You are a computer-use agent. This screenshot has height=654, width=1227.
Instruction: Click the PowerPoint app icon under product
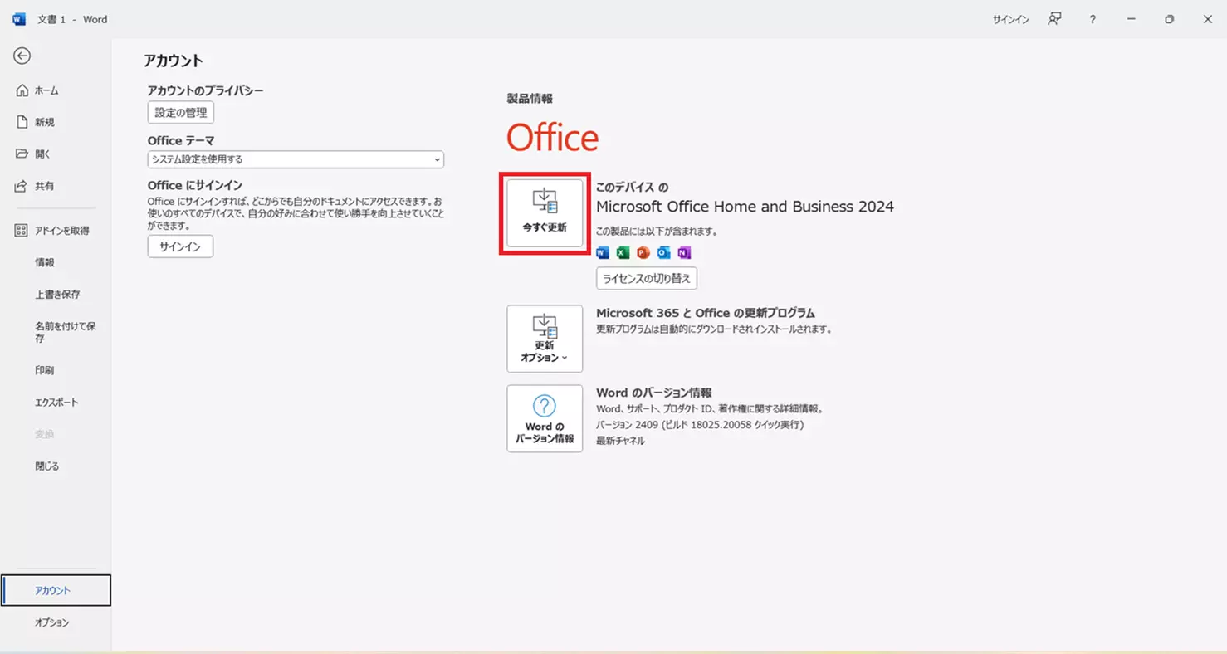point(643,252)
